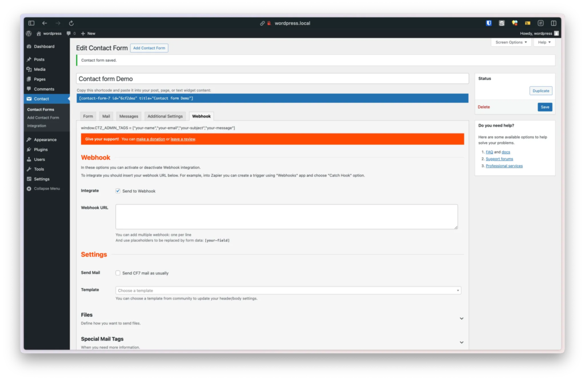The image size is (585, 380).
Task: Click the split view icon in browser toolbar
Action: 554,23
